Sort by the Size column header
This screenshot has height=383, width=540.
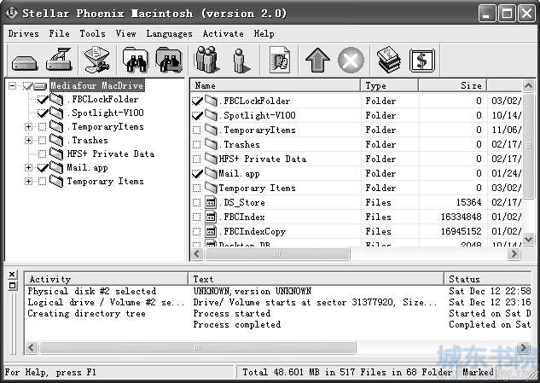[452, 85]
